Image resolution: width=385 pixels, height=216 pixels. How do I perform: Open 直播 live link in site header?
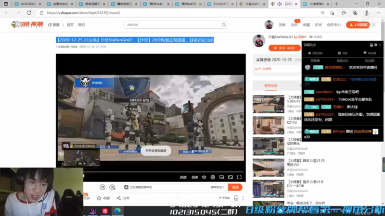[x=54, y=25]
